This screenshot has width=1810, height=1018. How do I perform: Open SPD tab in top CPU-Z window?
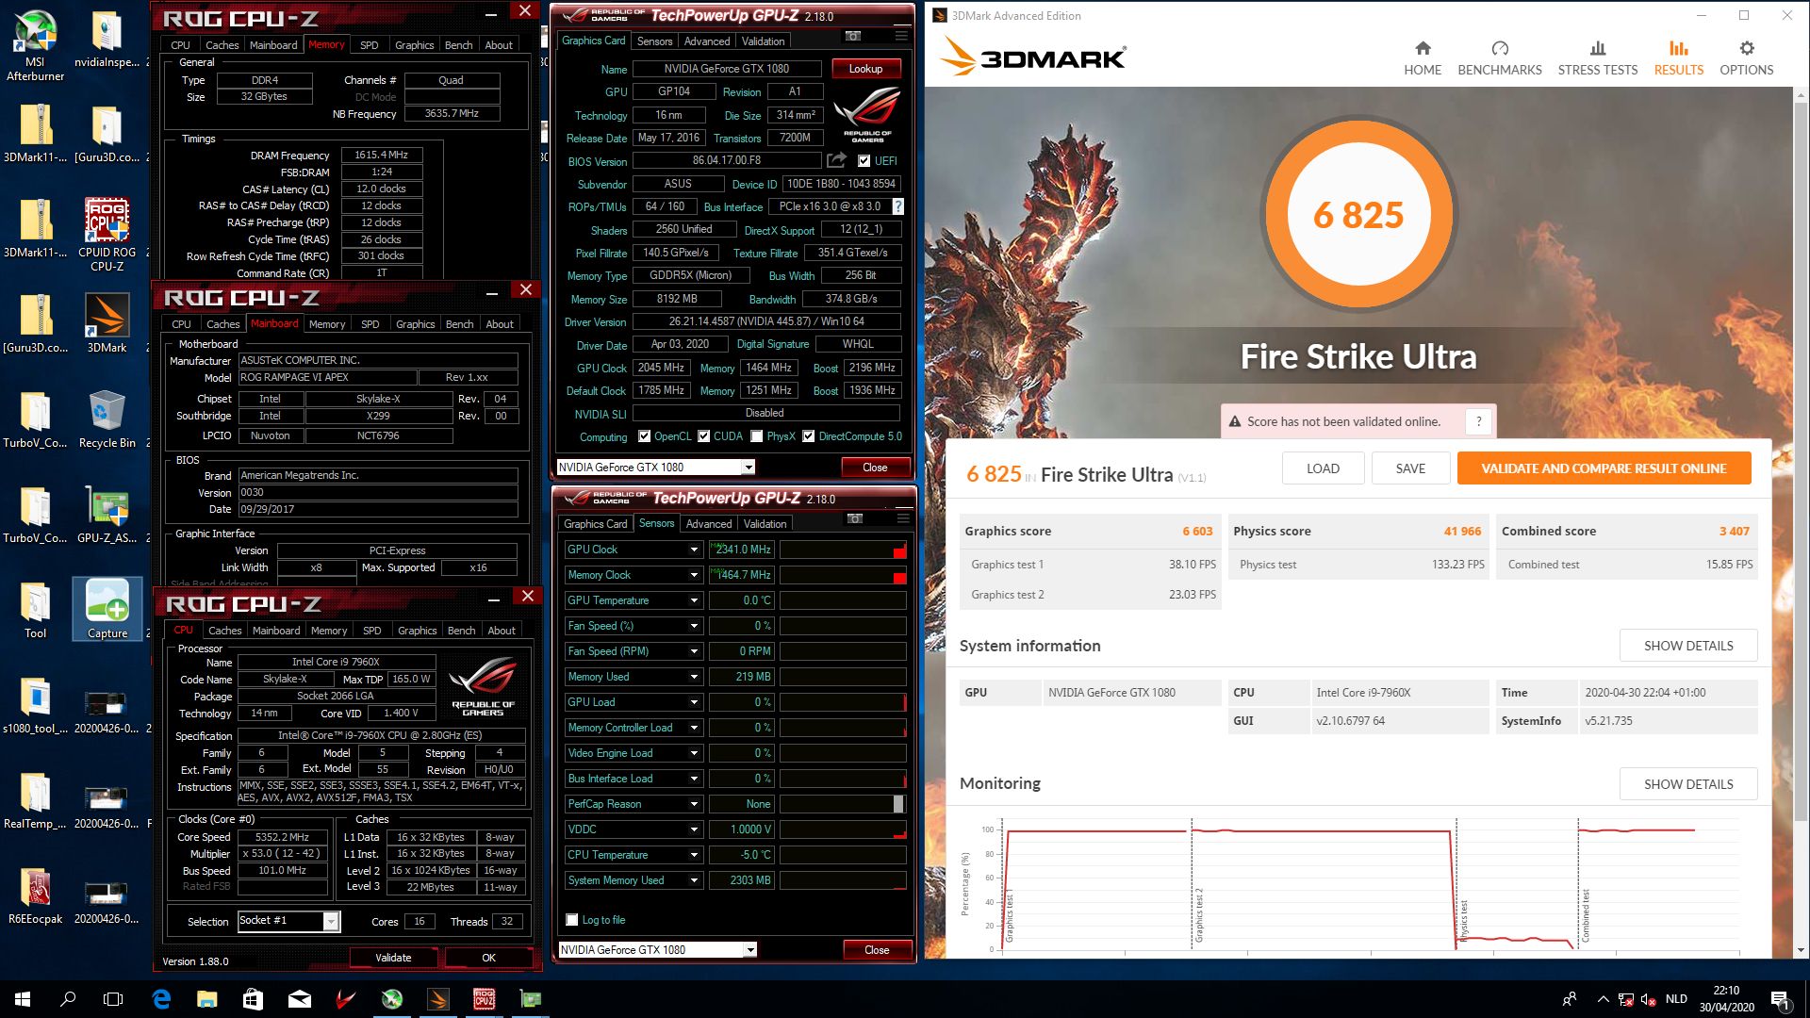(x=370, y=45)
